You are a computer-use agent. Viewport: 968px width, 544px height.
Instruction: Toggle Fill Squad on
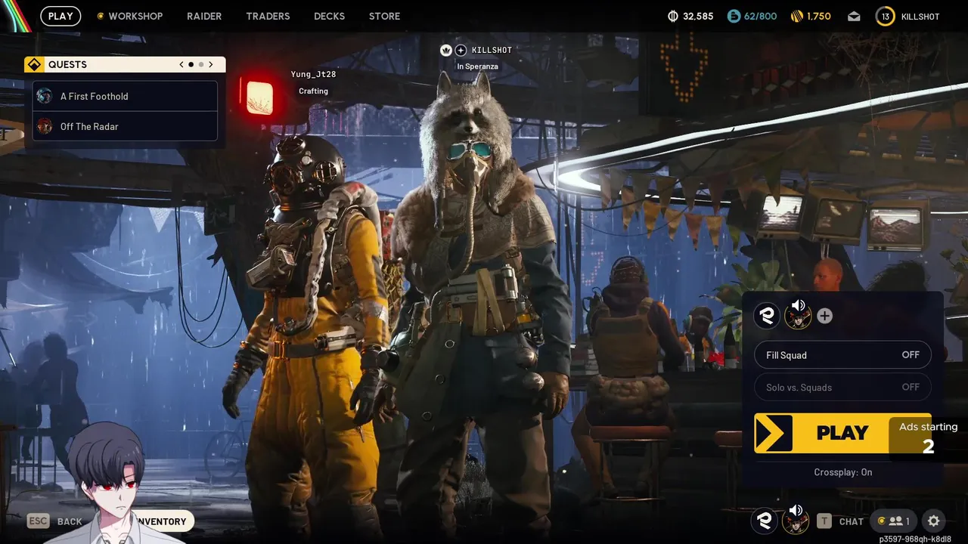click(842, 355)
